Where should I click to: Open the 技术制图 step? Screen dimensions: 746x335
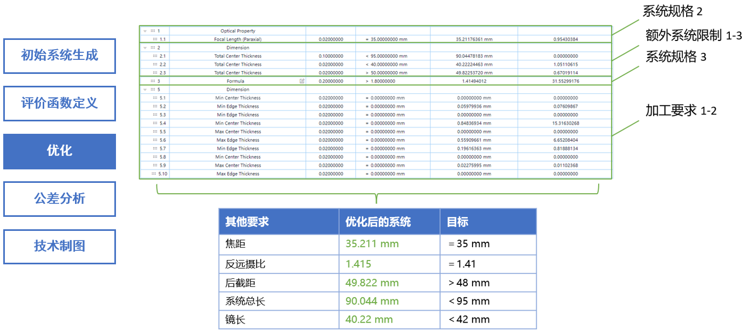click(x=59, y=247)
